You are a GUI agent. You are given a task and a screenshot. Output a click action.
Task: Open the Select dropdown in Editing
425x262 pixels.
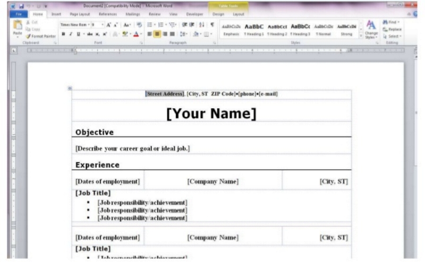pos(392,36)
